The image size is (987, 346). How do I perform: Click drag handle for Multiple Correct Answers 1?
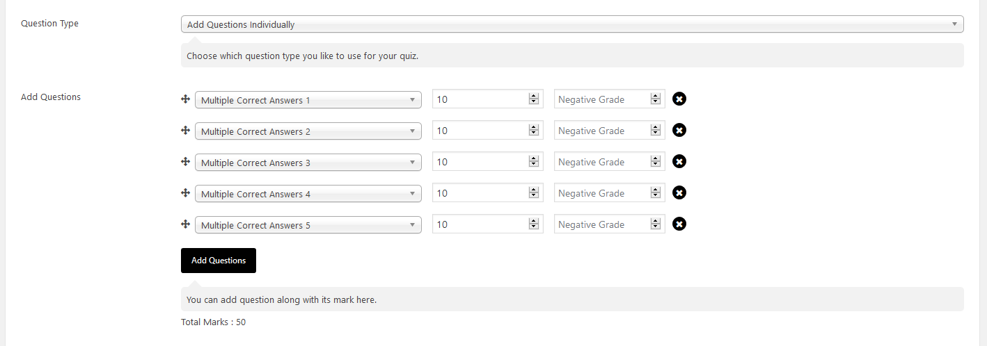pyautogui.click(x=186, y=99)
